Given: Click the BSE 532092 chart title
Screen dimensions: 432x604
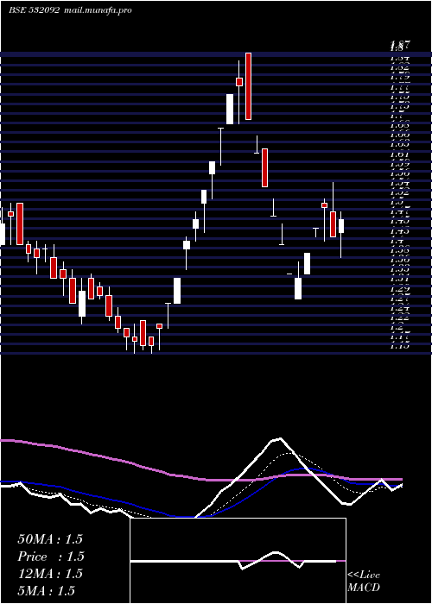Looking at the screenshot, I should coord(34,10).
